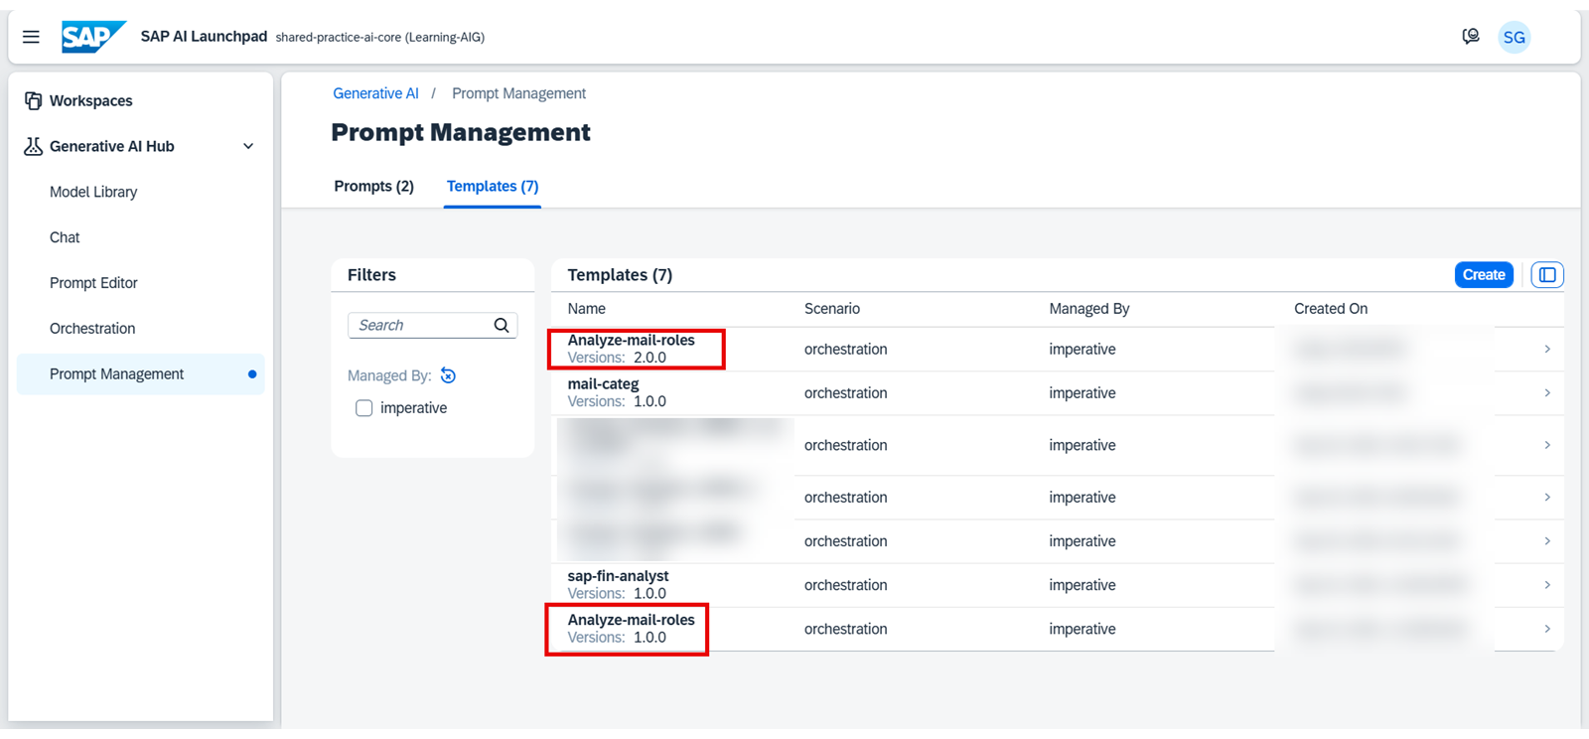Click the Managed By column header

pos(1089,309)
